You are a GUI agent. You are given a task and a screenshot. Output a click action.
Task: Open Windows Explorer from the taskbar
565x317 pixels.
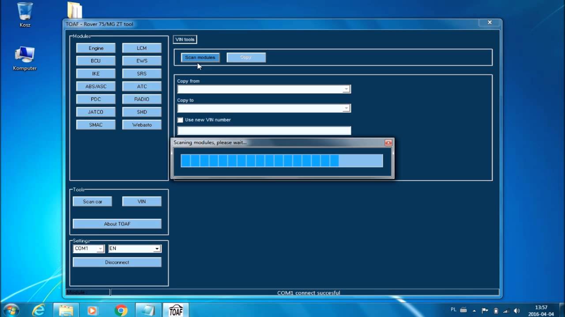click(x=66, y=310)
